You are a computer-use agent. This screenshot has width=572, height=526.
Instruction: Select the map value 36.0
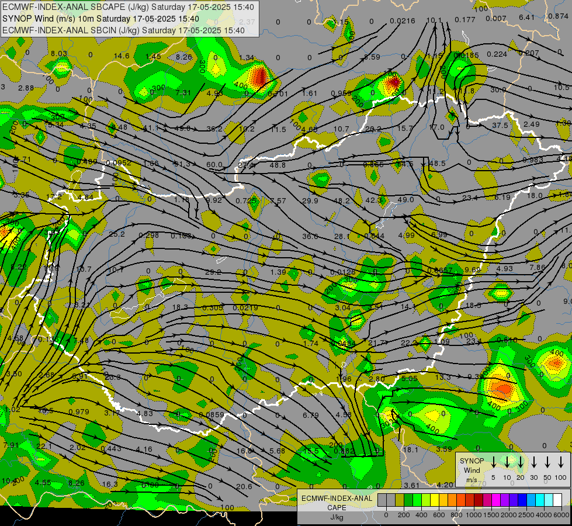point(310,237)
